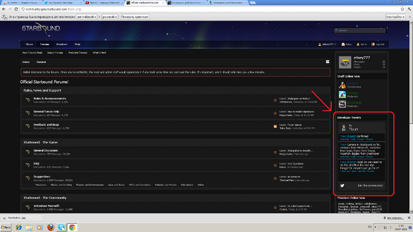Open the Alerts bell icon
413x232 pixels.
pyautogui.click(x=358, y=44)
